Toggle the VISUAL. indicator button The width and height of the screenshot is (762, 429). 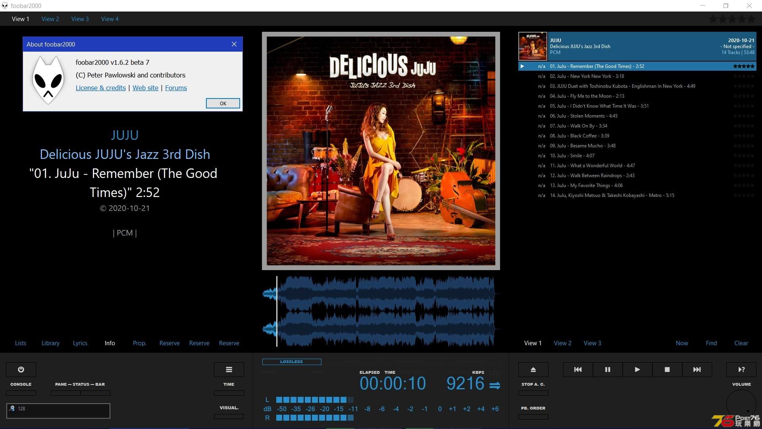pos(229,416)
